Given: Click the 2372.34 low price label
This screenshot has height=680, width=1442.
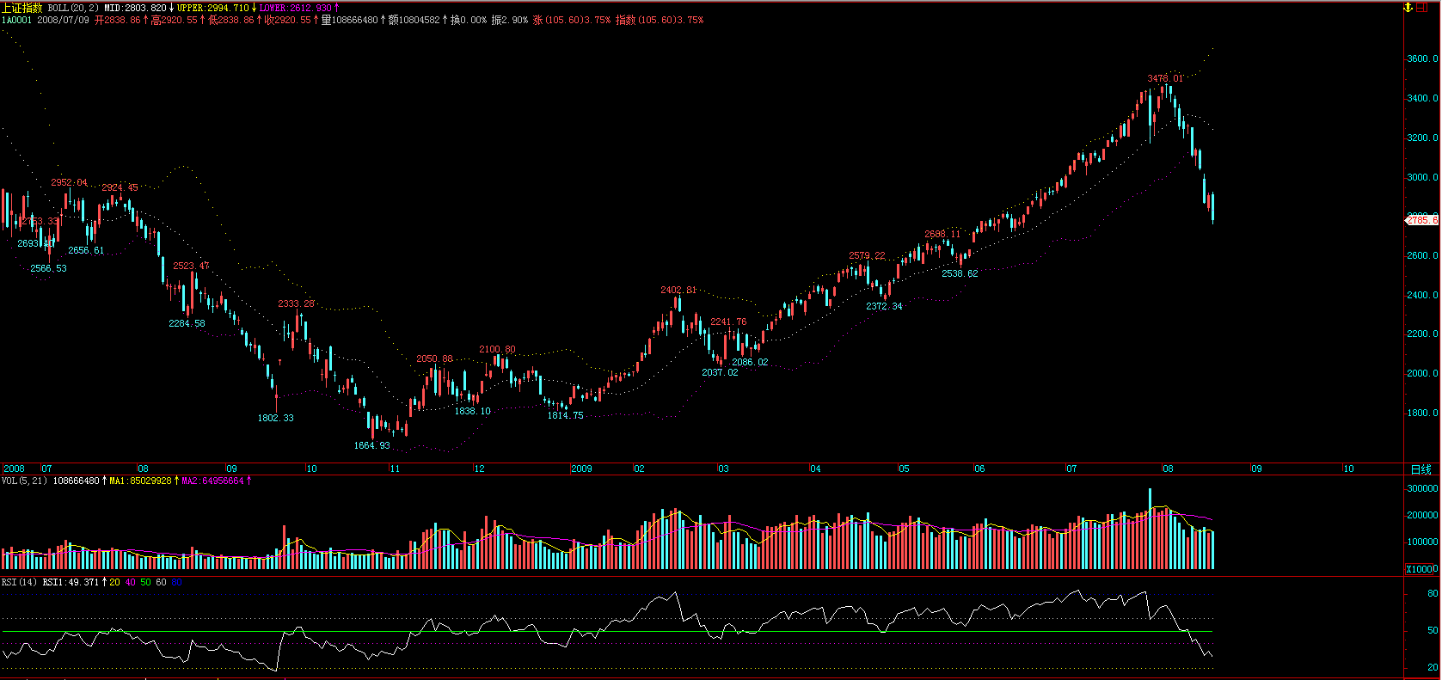Looking at the screenshot, I should 884,307.
